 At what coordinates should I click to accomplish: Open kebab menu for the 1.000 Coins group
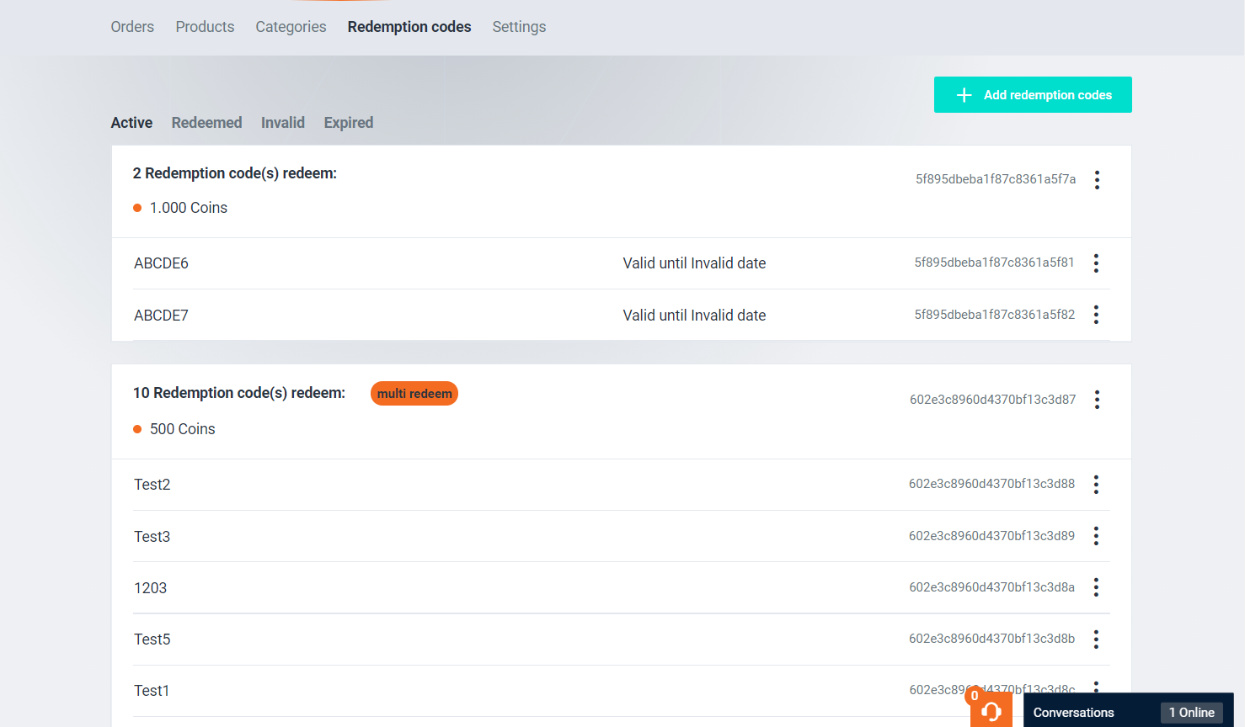click(x=1097, y=179)
